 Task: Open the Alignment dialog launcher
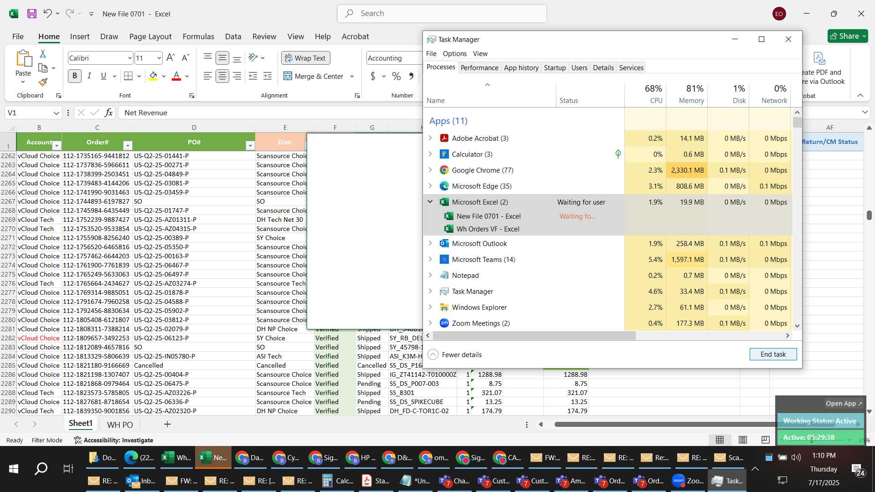pyautogui.click(x=357, y=96)
